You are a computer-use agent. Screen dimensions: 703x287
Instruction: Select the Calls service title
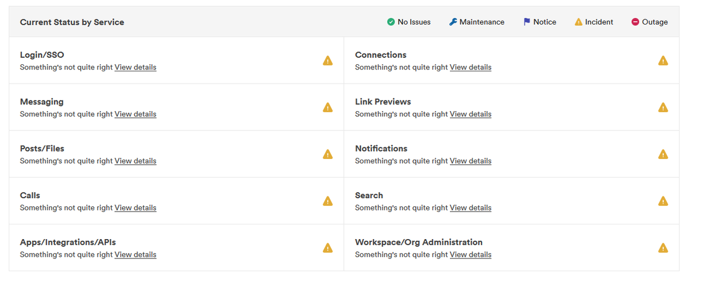click(x=30, y=195)
